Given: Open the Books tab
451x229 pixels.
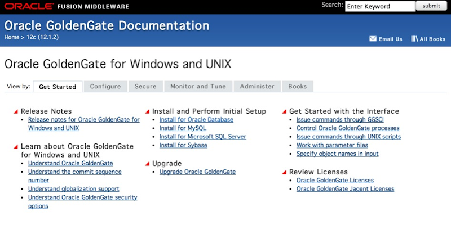Looking at the screenshot, I should pyautogui.click(x=298, y=87).
